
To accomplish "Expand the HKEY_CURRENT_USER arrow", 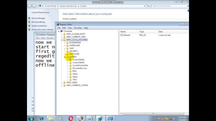I will (x=61, y=37).
